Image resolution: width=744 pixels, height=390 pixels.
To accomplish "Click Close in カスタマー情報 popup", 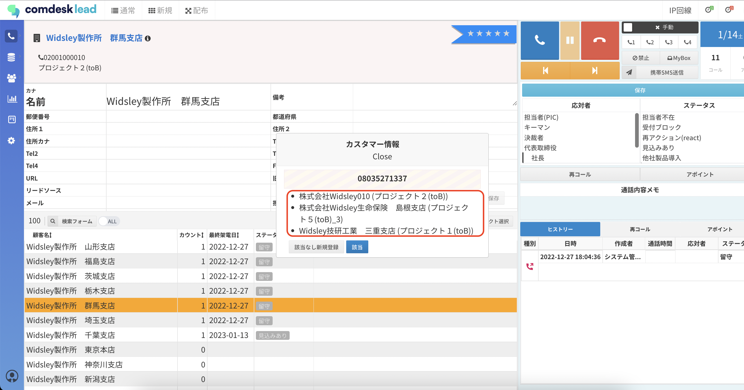I will tap(382, 156).
